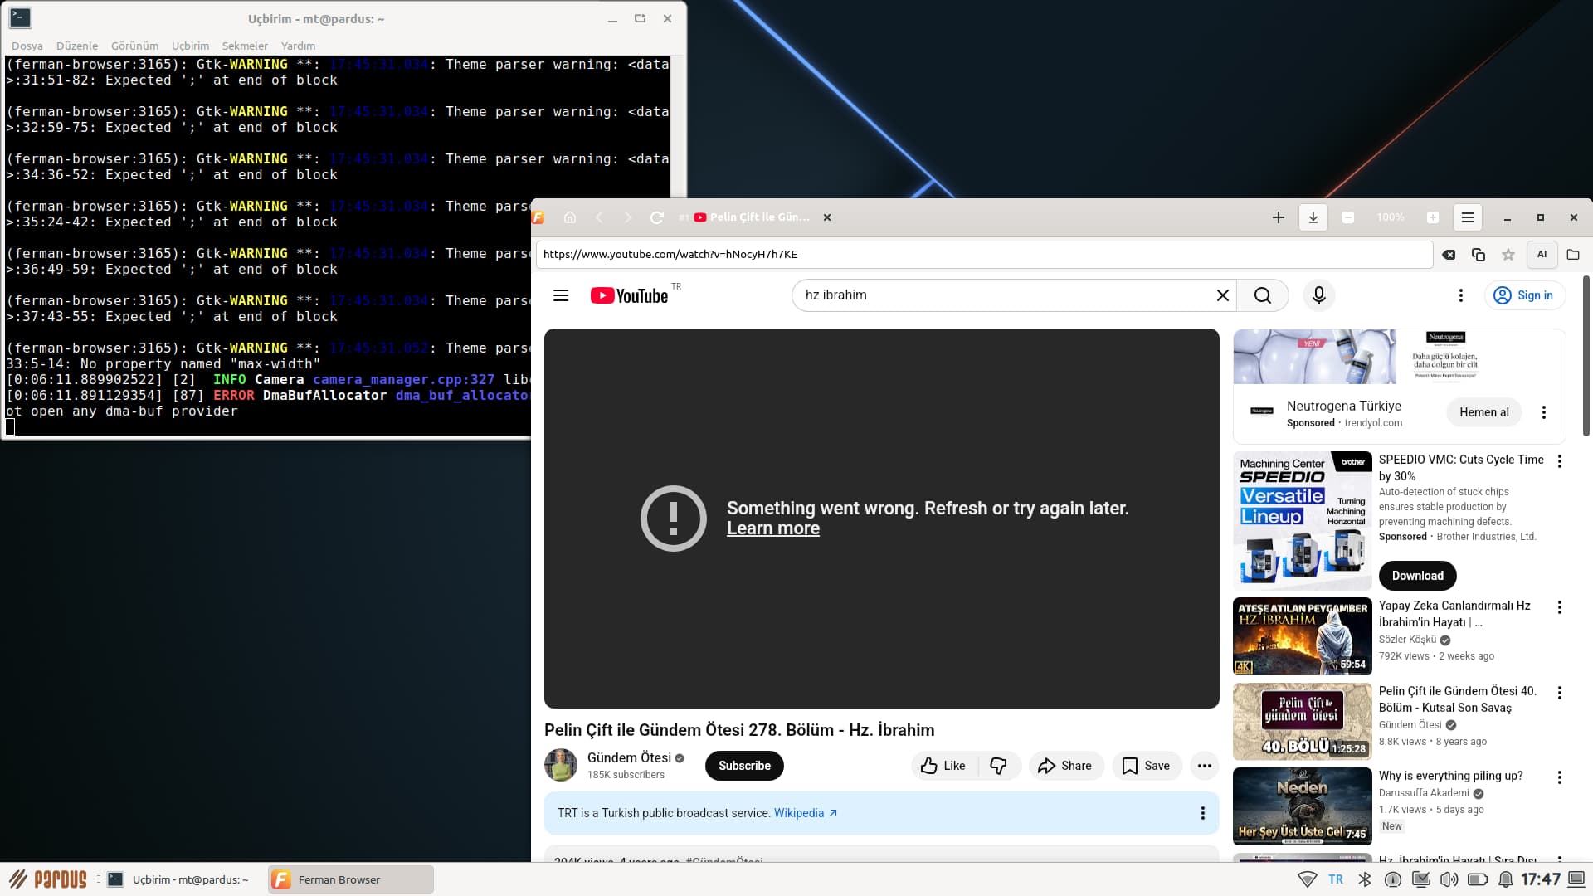This screenshot has width=1593, height=896.
Task: Toggle Subscribe for Gündem Ötesi channel
Action: (x=744, y=766)
